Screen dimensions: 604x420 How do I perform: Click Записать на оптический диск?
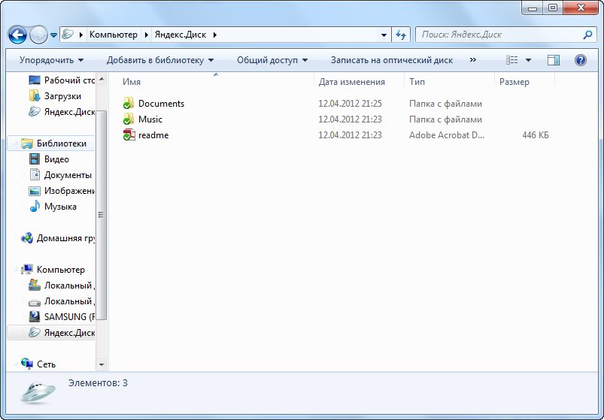(392, 60)
